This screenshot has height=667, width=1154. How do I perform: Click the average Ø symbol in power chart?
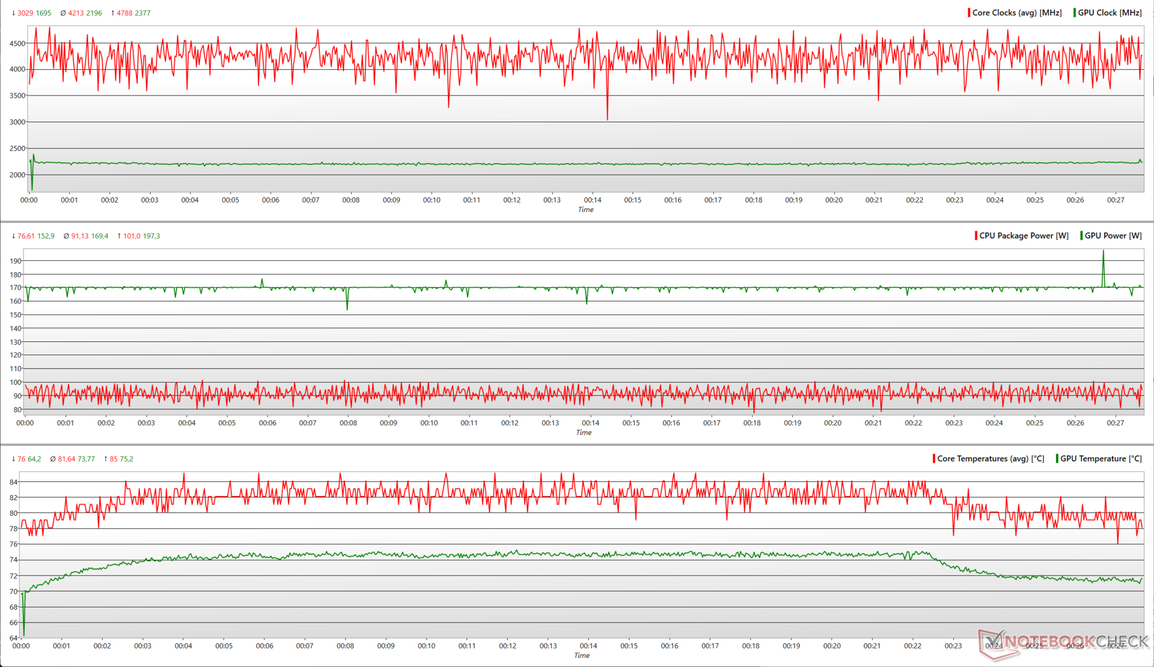click(x=66, y=236)
